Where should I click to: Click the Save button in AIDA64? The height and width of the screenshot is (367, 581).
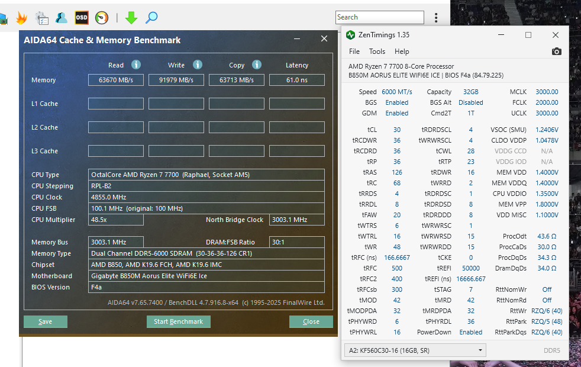46,322
